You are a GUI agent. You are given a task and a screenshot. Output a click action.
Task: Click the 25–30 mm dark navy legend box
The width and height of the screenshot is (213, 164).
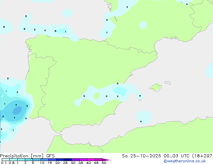(68, 160)
